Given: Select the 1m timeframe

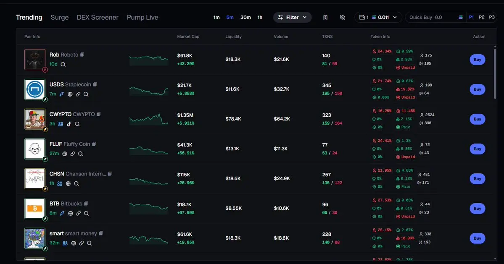Looking at the screenshot, I should click(x=216, y=17).
